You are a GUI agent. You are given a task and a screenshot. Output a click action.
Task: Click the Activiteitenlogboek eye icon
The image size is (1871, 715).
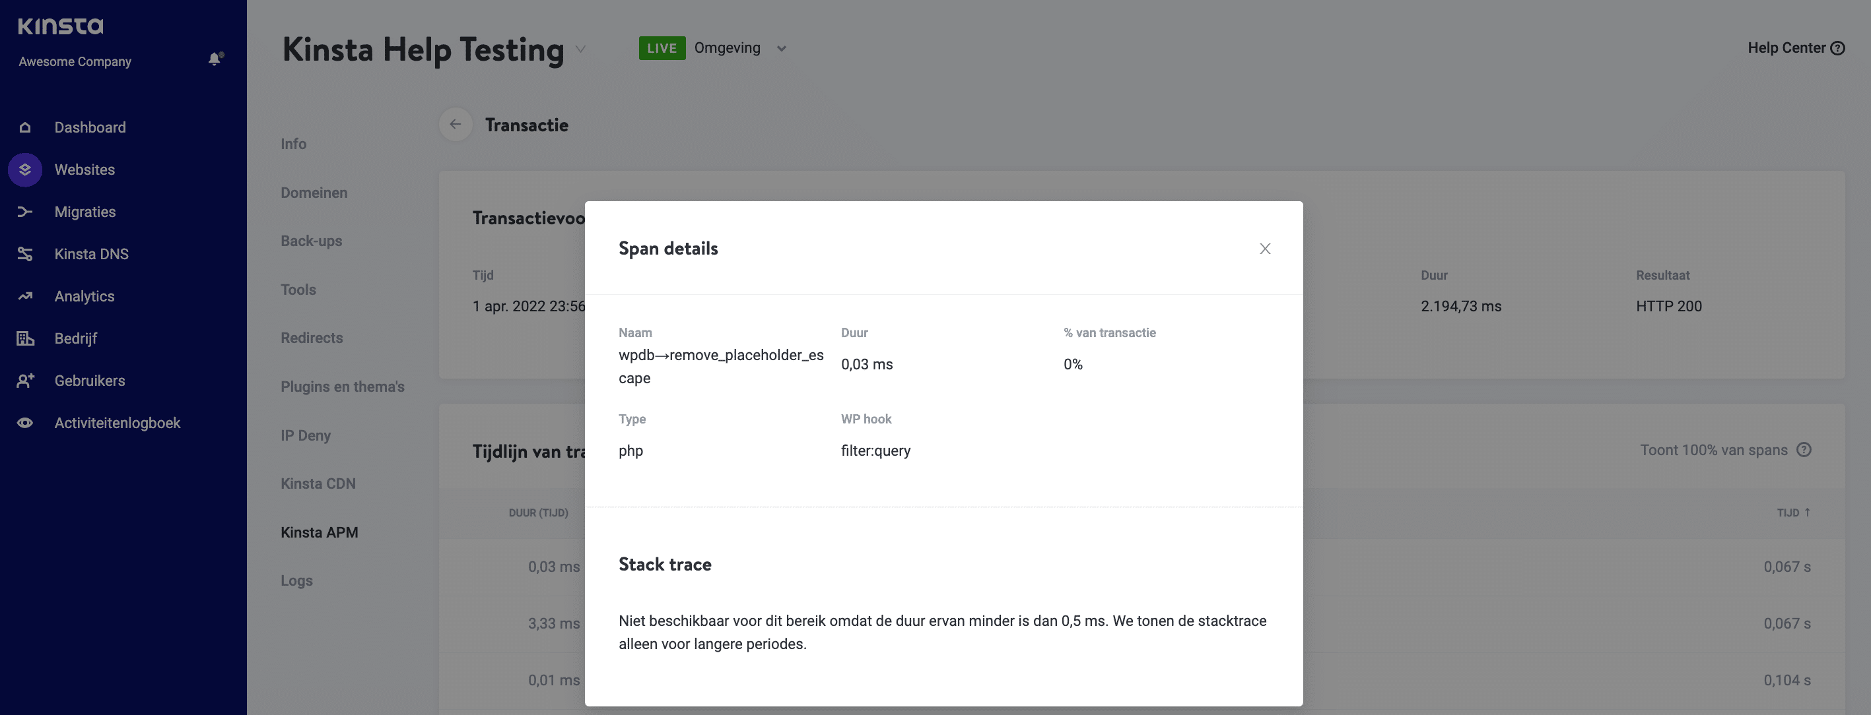point(24,422)
